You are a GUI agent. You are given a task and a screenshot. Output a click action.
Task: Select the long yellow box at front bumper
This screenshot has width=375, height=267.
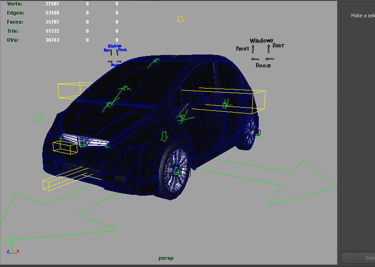point(67,179)
